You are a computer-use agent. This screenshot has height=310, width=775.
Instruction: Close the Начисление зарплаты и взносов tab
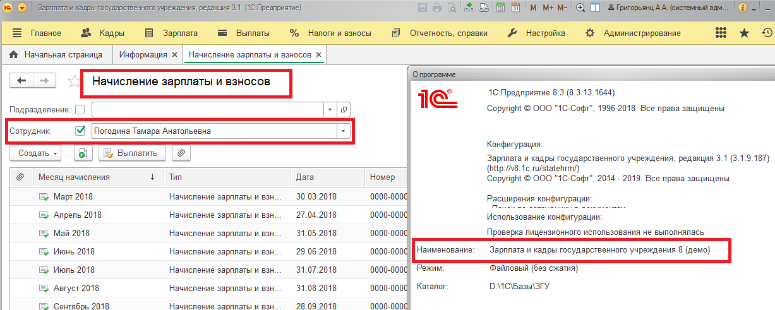pyautogui.click(x=319, y=55)
